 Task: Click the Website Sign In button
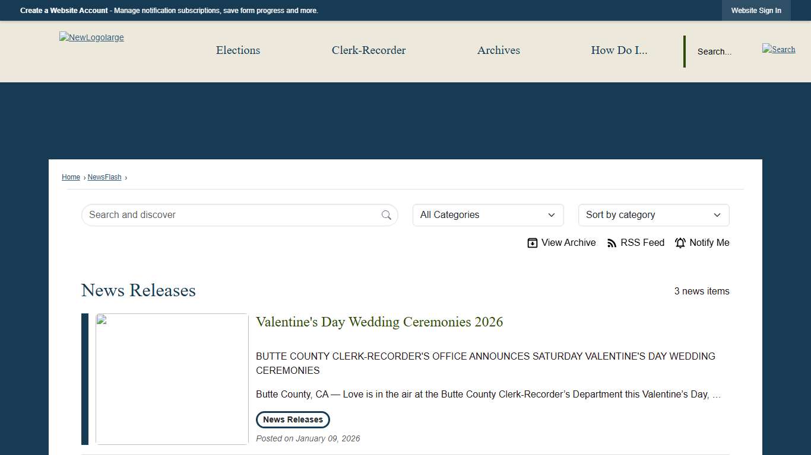click(x=756, y=10)
